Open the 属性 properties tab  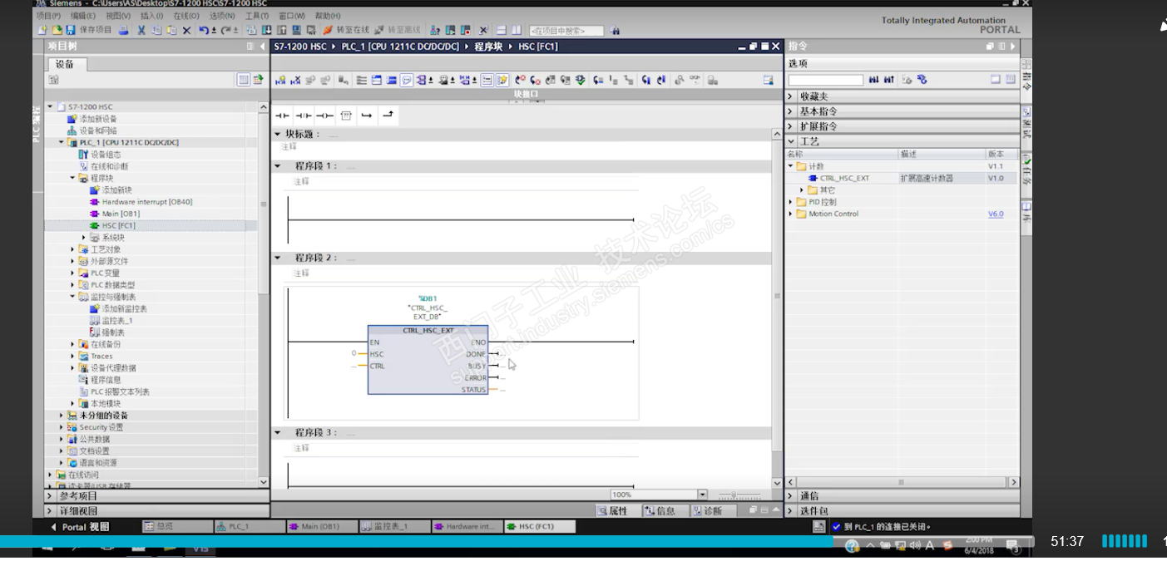point(612,511)
